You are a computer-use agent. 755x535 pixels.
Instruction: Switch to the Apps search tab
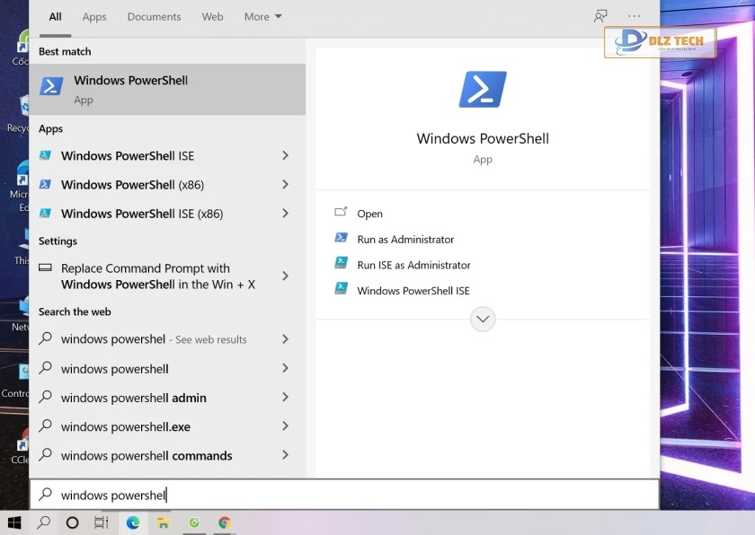point(94,16)
